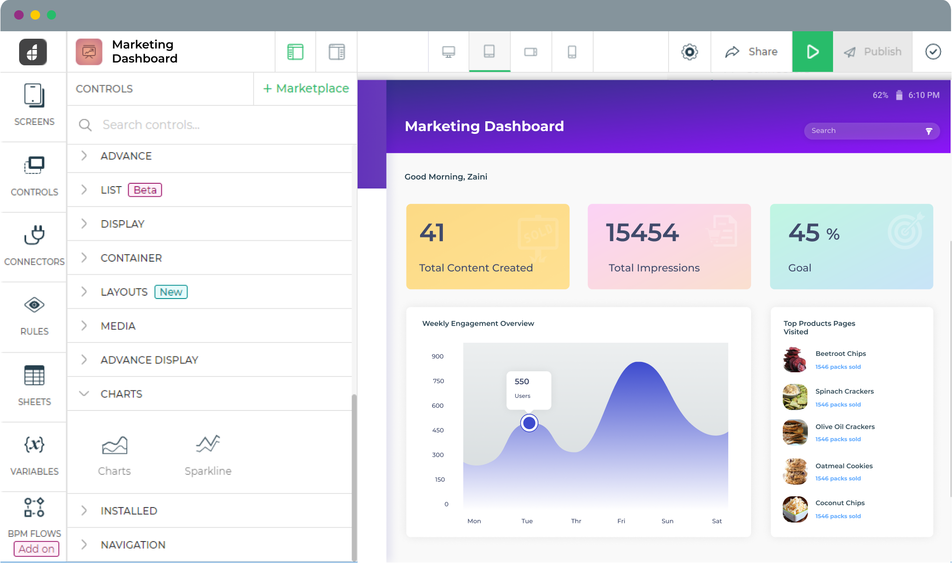Viewport: 952px width, 563px height.
Task: Click the Search controls input field
Action: (210, 125)
